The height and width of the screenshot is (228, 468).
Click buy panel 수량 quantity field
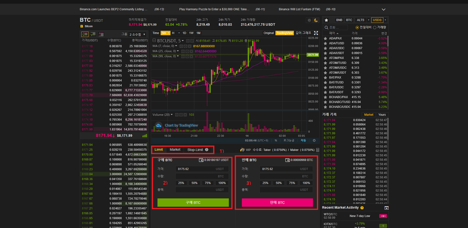point(202,176)
